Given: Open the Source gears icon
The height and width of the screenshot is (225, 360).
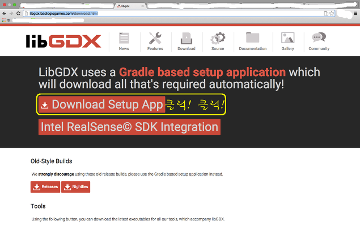Looking at the screenshot, I should coord(218,38).
